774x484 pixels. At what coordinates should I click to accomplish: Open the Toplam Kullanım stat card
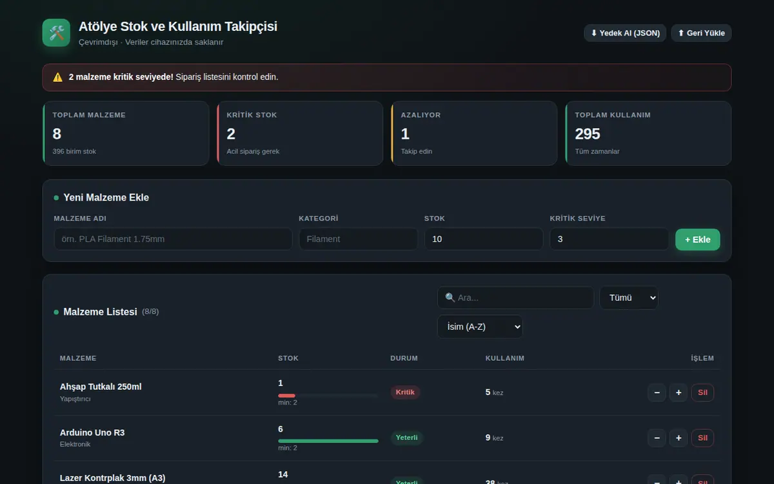click(648, 133)
